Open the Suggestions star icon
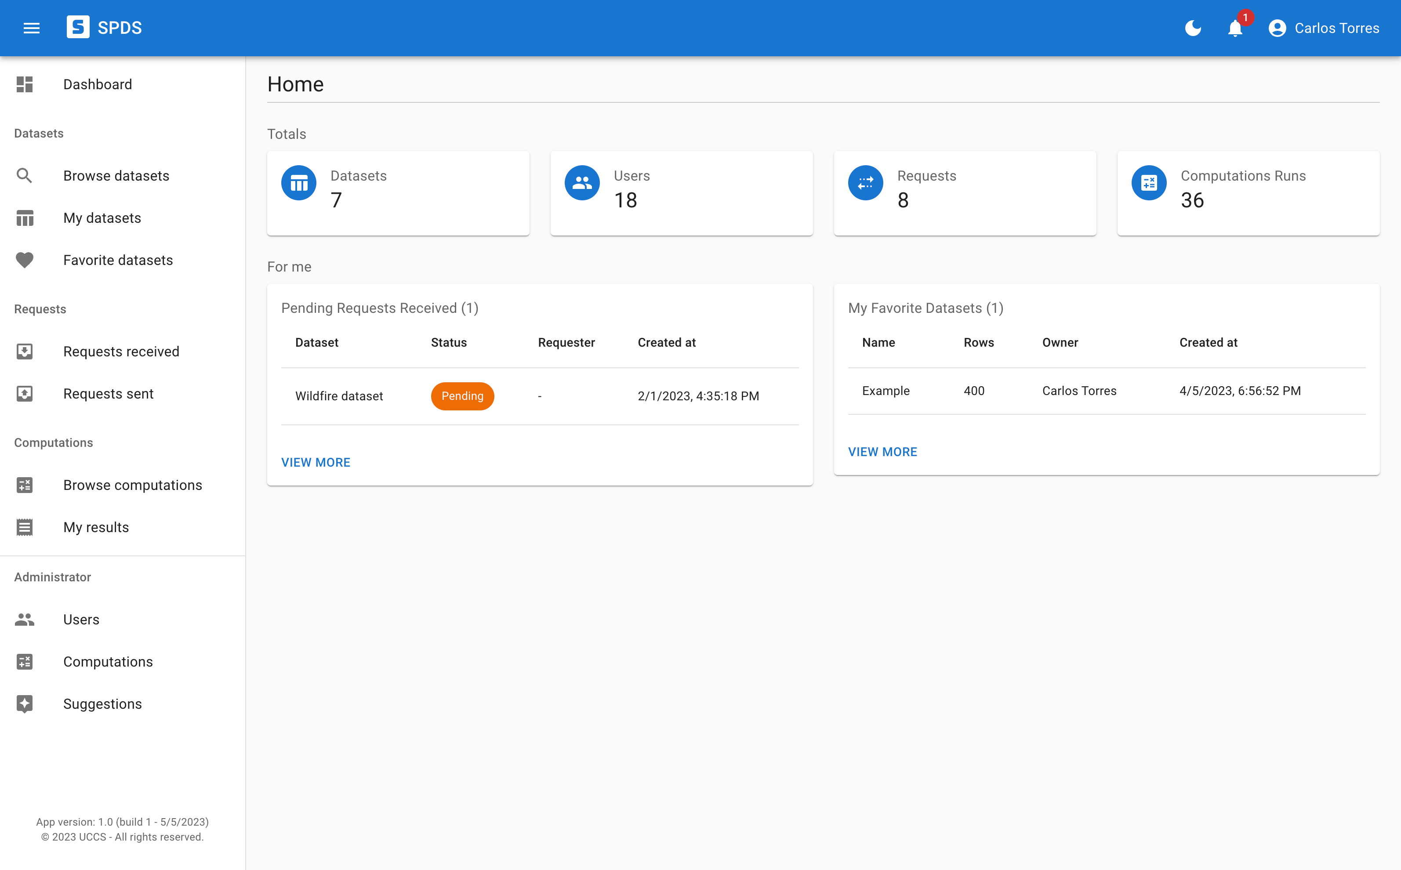Viewport: 1401px width, 870px height. pos(25,704)
